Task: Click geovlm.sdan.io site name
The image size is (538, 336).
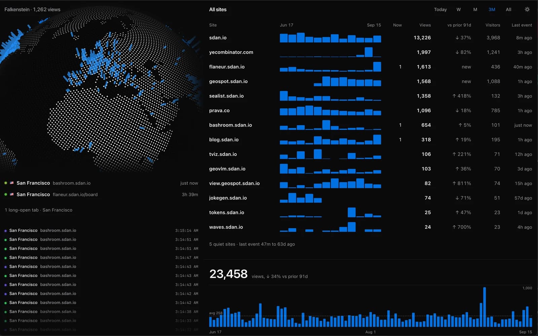Action: (227, 169)
